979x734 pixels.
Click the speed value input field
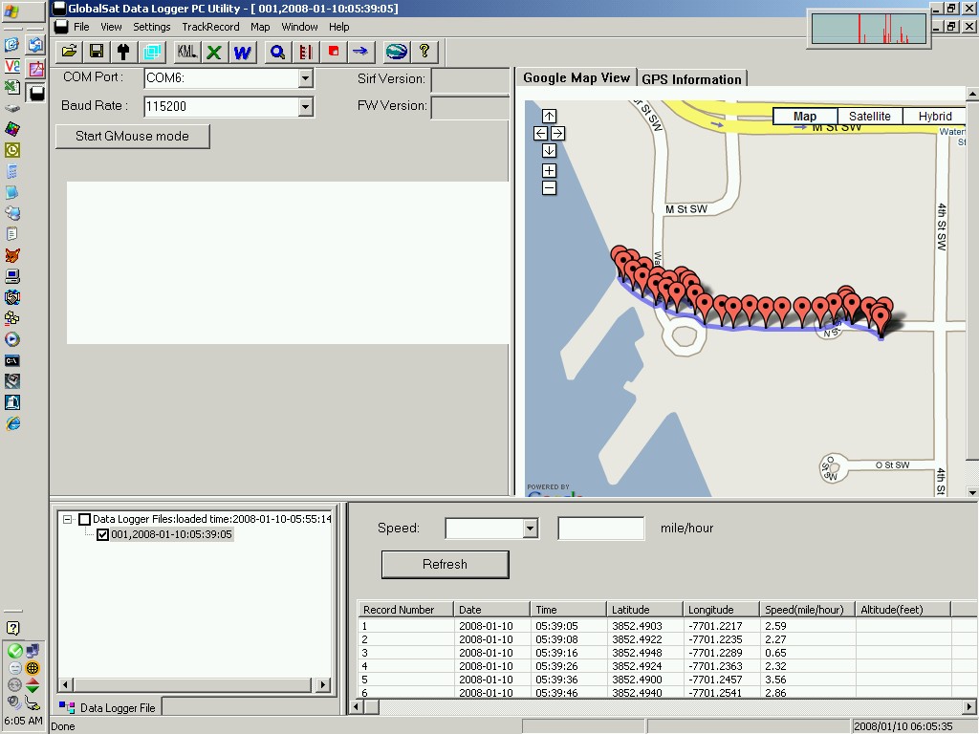600,528
